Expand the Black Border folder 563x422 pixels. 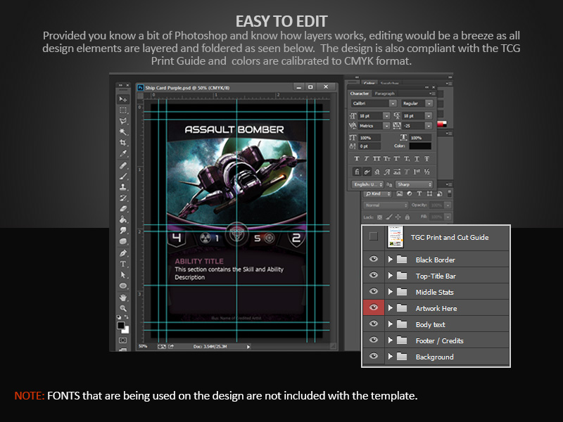click(391, 259)
